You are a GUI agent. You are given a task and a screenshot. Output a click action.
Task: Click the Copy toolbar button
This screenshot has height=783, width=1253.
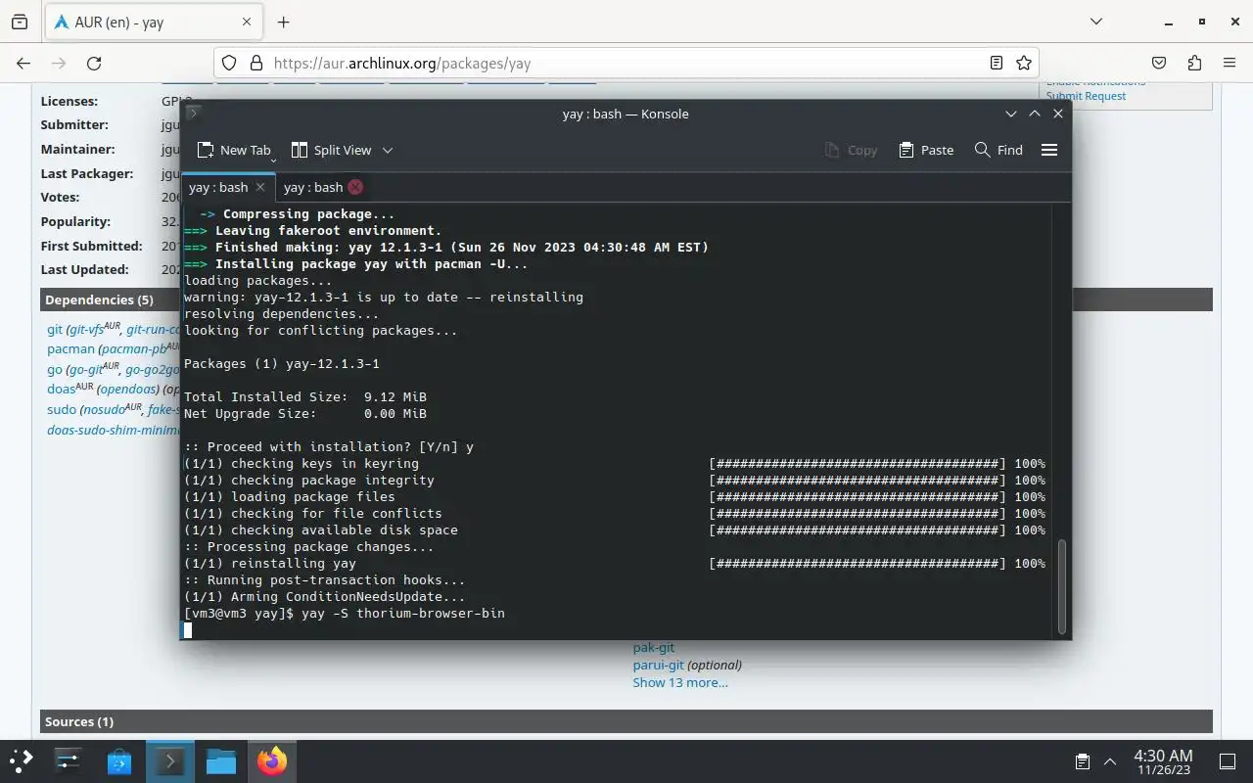pos(851,150)
